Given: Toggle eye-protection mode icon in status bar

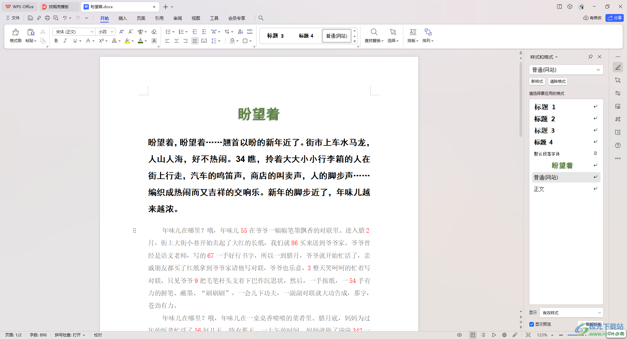Looking at the screenshot, I should tap(459, 335).
